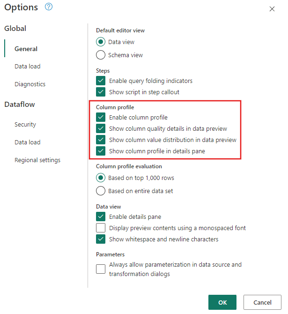The width and height of the screenshot is (288, 314).
Task: Toggle Enable details pane checkbox
Action: [101, 217]
